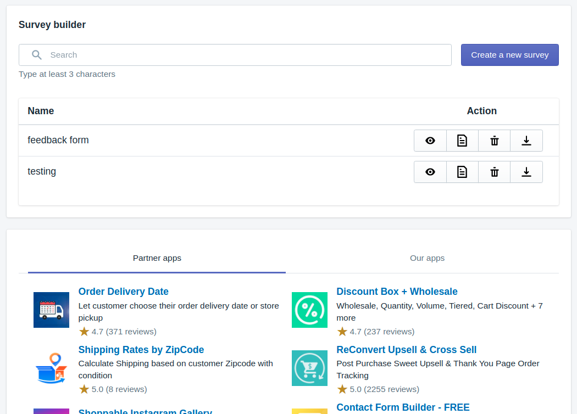Open Shoppable Instagram Gallery link

coord(146,411)
